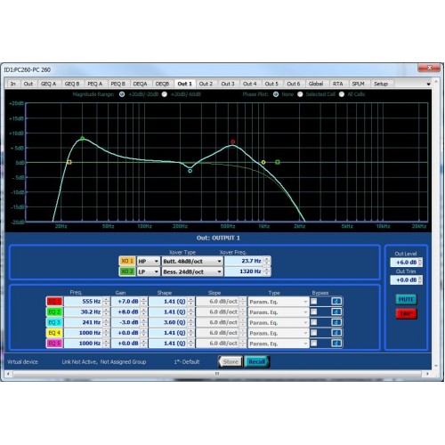Open the Global tab
Image resolution: width=445 pixels, height=445 pixels.
coord(316,84)
